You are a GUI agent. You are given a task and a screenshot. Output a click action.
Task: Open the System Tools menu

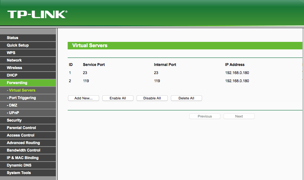click(x=18, y=172)
